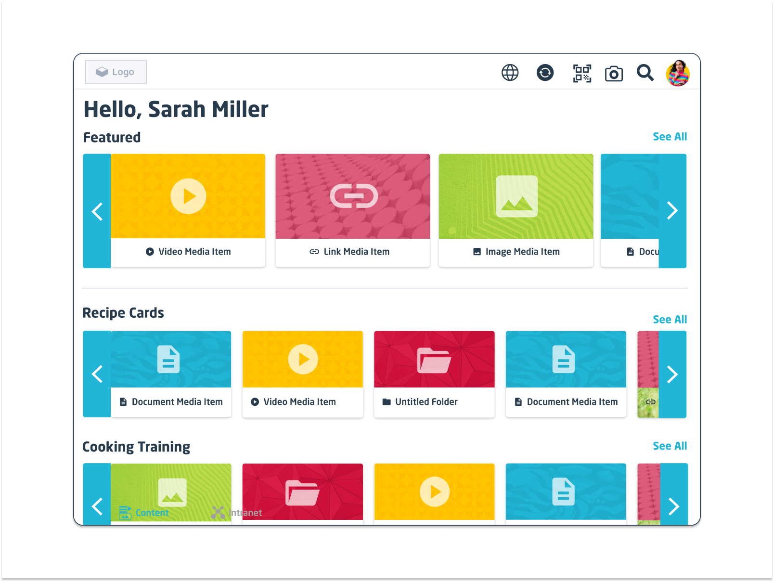The width and height of the screenshot is (774, 582).
Task: Open the Featured Video Media Item card
Action: tap(188, 210)
